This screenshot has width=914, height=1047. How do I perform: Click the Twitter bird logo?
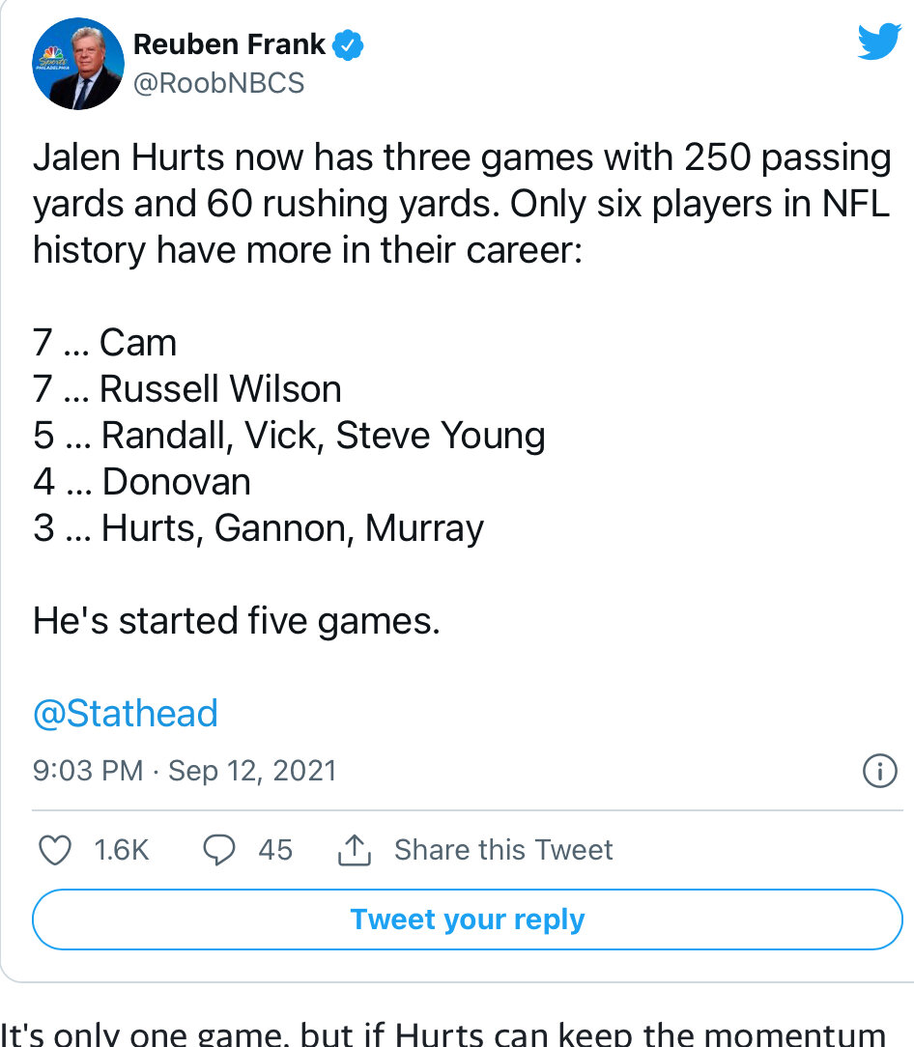878,42
